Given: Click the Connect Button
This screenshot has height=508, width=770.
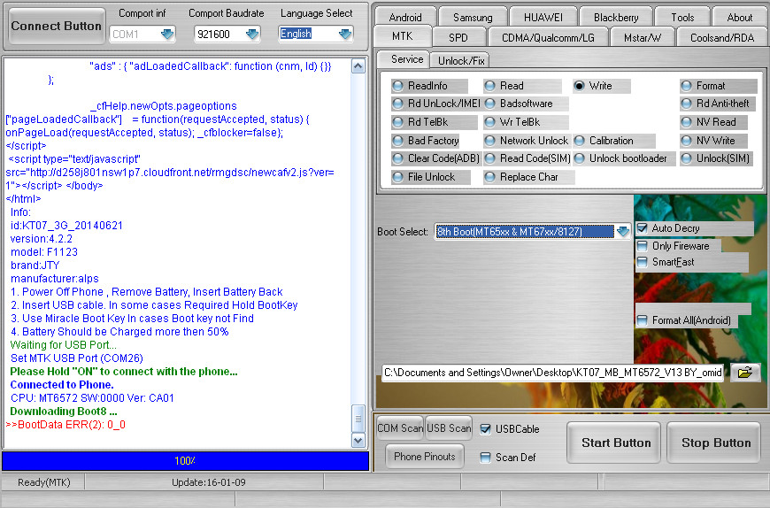Looking at the screenshot, I should 57,26.
